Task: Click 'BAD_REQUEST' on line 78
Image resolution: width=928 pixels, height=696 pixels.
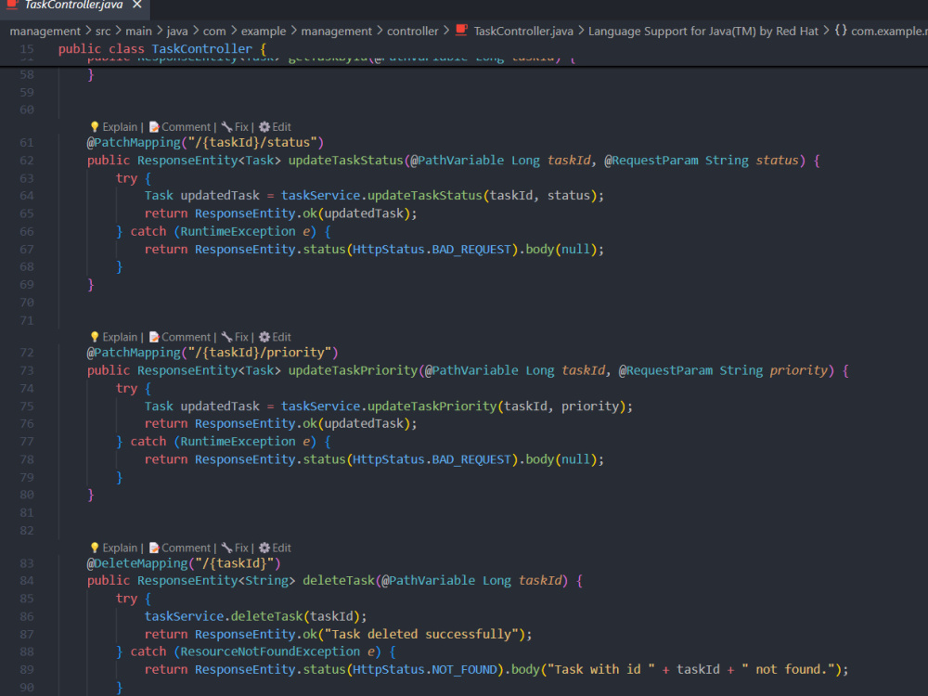Action: (471, 459)
